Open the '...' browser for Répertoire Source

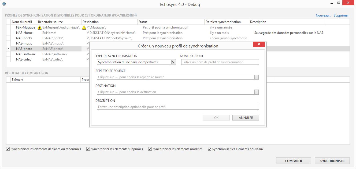click(257, 77)
